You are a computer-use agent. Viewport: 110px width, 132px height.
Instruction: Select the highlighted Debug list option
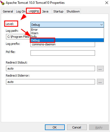click(67, 40)
